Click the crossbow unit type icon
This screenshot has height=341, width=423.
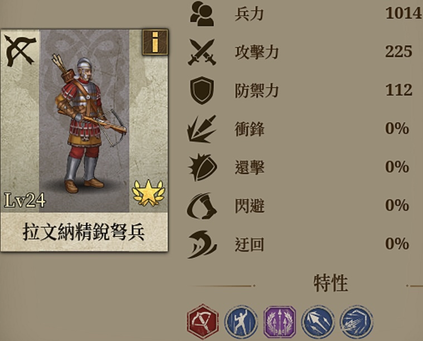coord(20,51)
